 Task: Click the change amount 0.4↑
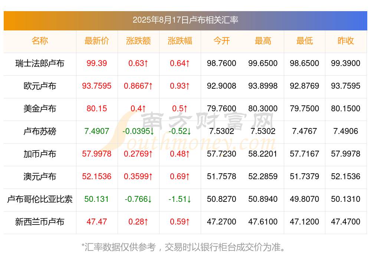pyautogui.click(x=138, y=108)
